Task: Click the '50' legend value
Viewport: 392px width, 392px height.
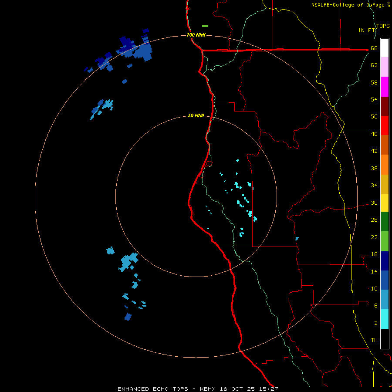Action: [374, 117]
